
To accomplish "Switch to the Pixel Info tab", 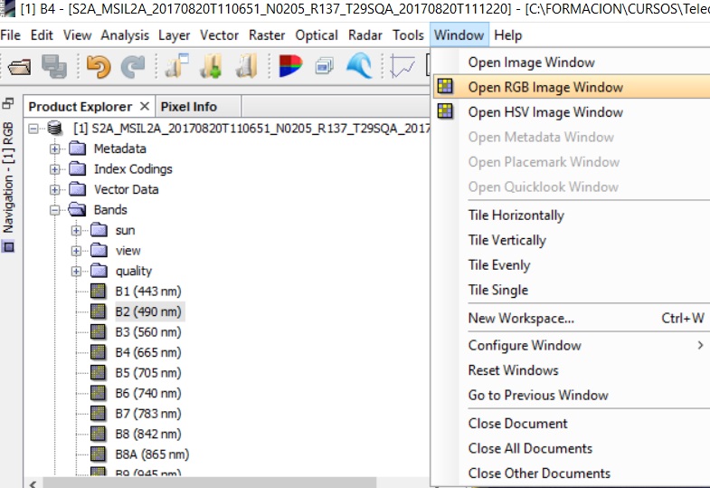I will coord(189,107).
